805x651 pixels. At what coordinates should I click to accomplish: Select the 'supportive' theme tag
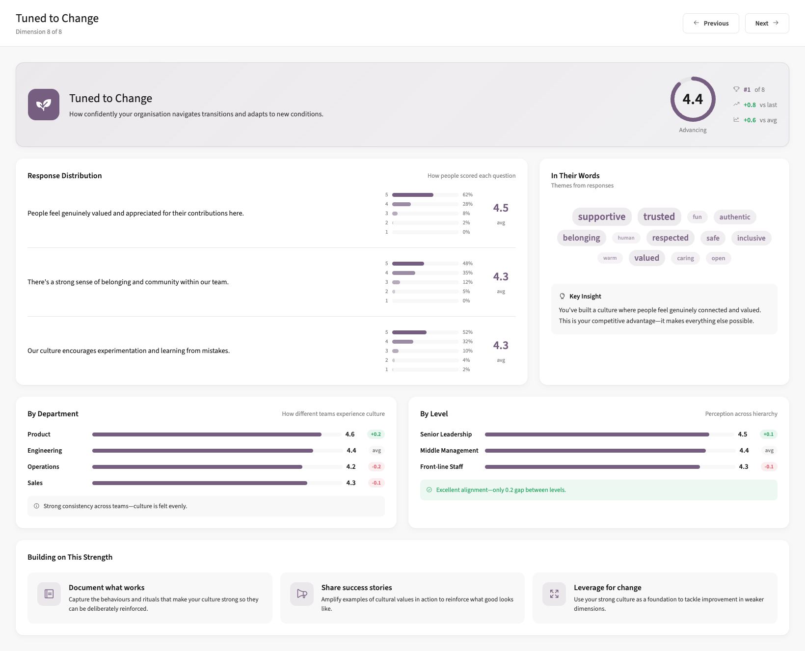pyautogui.click(x=601, y=217)
